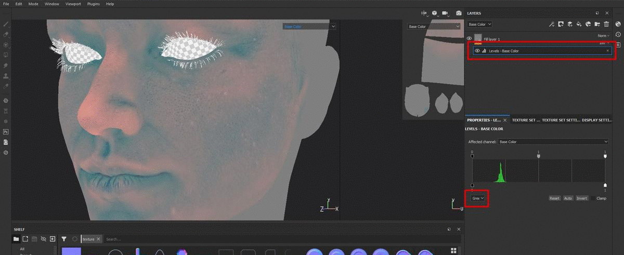This screenshot has width=624, height=255.
Task: Click the middle gamma handle on levels slider
Action: pos(538,155)
